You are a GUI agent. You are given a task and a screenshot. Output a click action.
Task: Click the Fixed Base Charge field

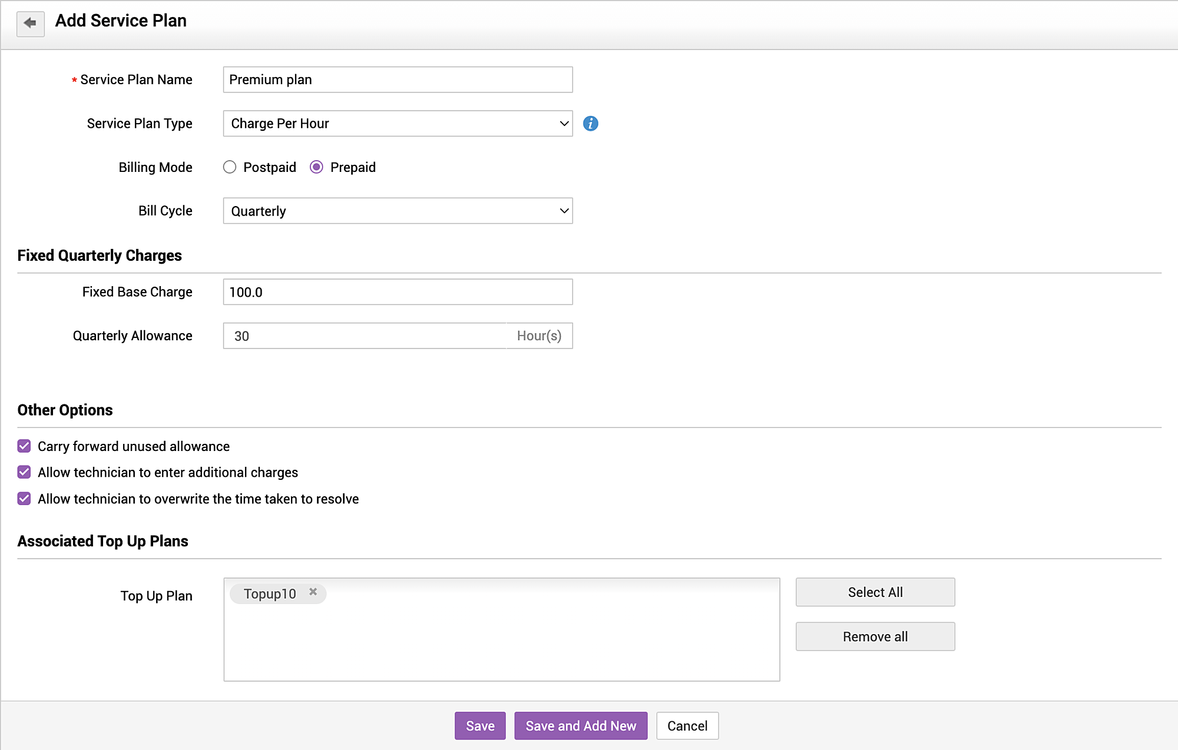(x=398, y=292)
